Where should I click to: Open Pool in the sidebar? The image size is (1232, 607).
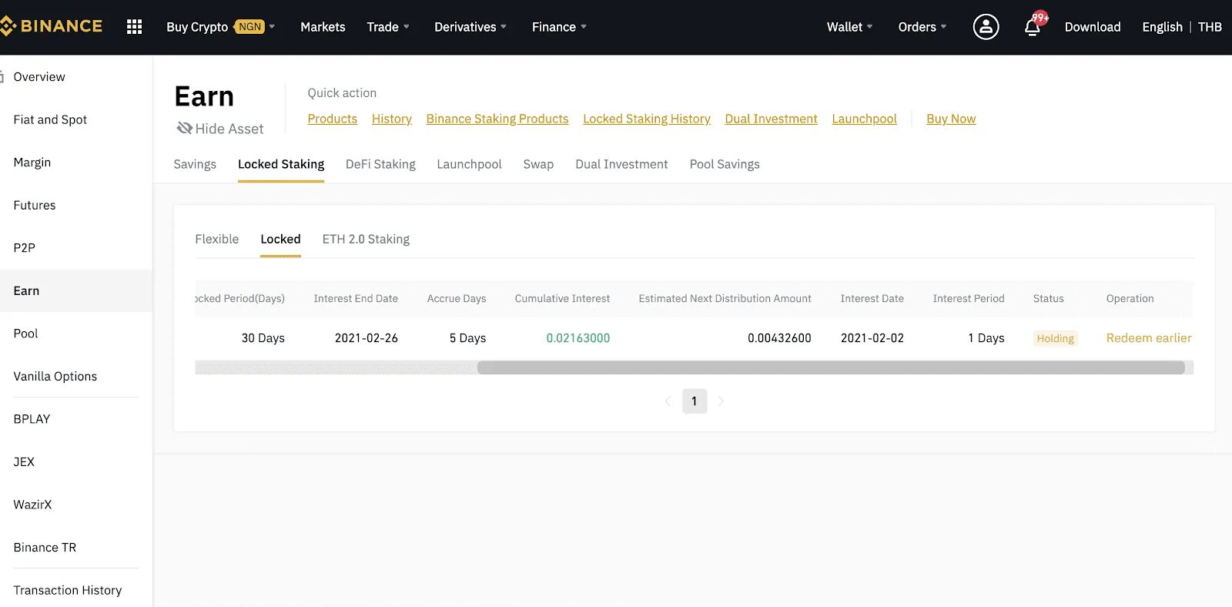click(25, 334)
